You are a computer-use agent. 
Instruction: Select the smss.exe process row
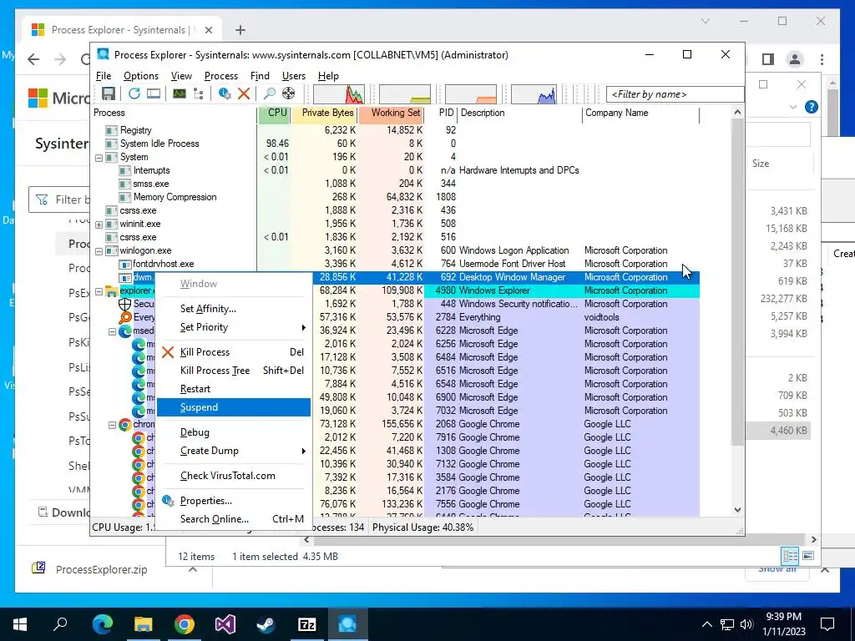(x=395, y=184)
